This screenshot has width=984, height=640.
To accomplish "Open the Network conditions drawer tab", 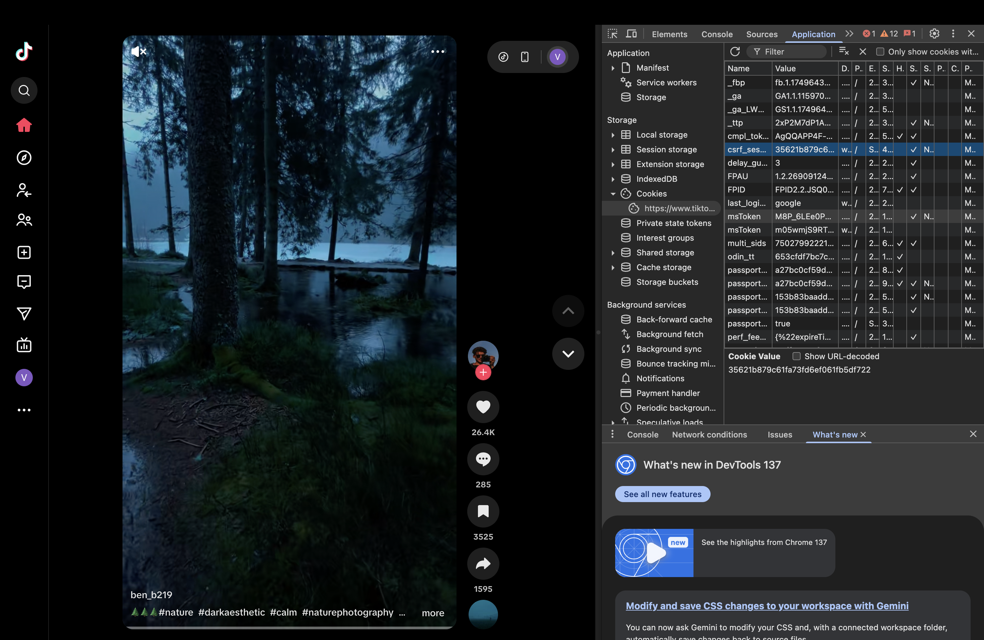I will (x=710, y=434).
